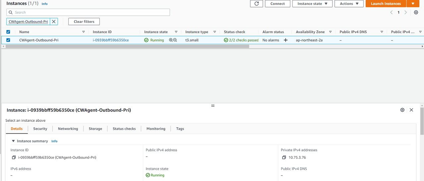Screen dimensions: 424x181
Task: Zoom out on instance state icon
Action: point(175,40)
